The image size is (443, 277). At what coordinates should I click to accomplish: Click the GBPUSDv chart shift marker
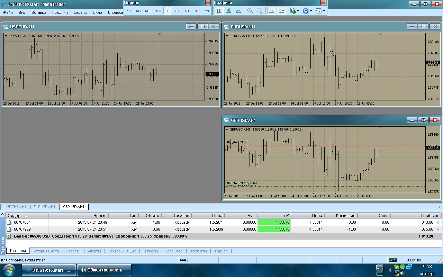380,127
